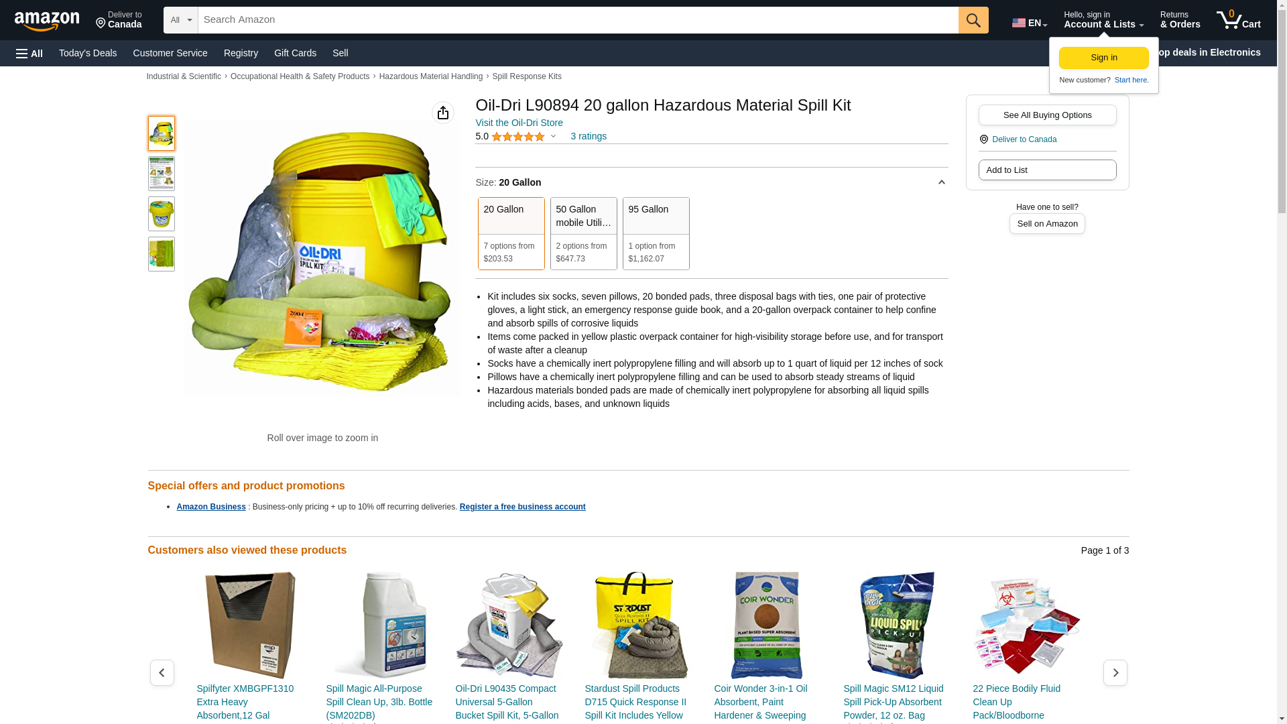The width and height of the screenshot is (1287, 724).
Task: Open Today's Deals in navigation bar
Action: tap(88, 53)
